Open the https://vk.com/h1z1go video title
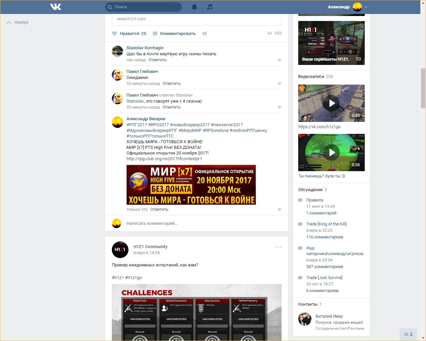Image resolution: width=426 pixels, height=341 pixels. [319, 127]
